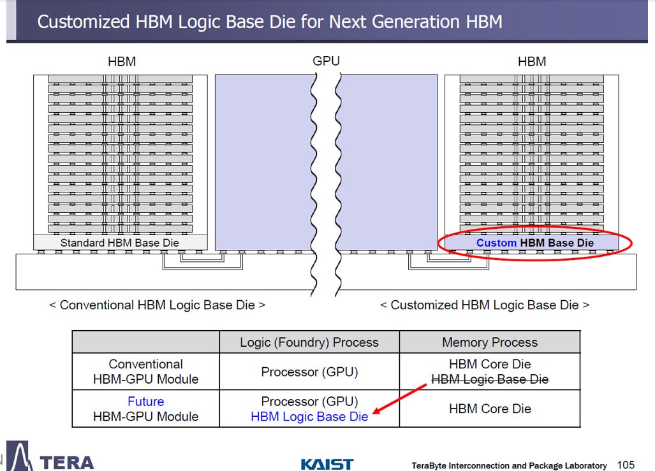Click the blue 'HBM Logic Base Die' text
The width and height of the screenshot is (655, 471).
click(x=309, y=416)
